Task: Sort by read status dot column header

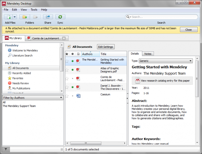Action: click(73, 54)
